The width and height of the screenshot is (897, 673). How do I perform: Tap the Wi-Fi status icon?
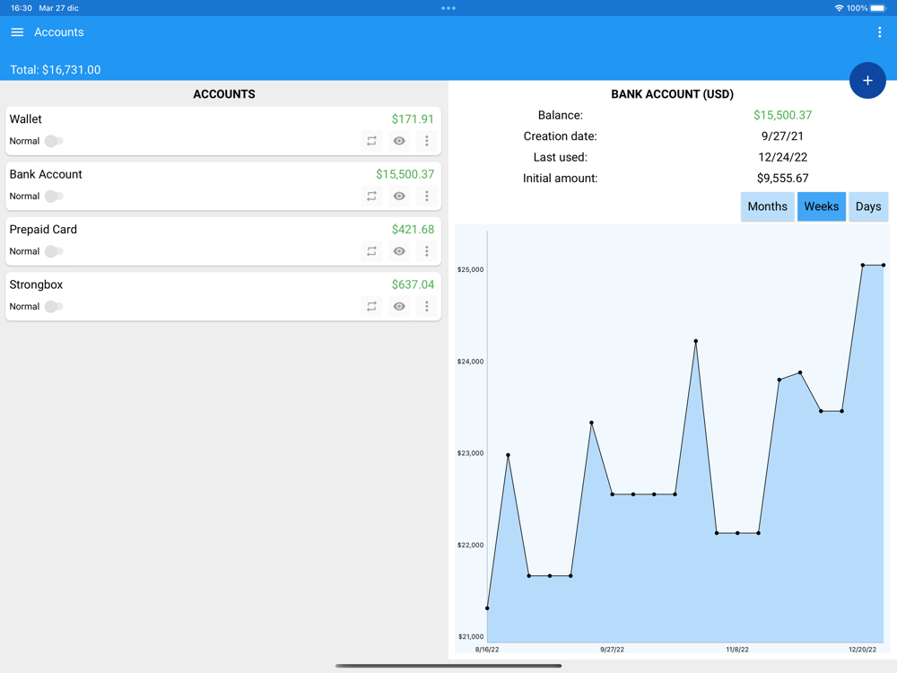pyautogui.click(x=839, y=8)
